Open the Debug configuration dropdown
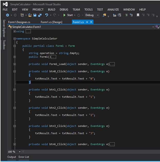This screenshot has height=162, width=160. point(92,15)
